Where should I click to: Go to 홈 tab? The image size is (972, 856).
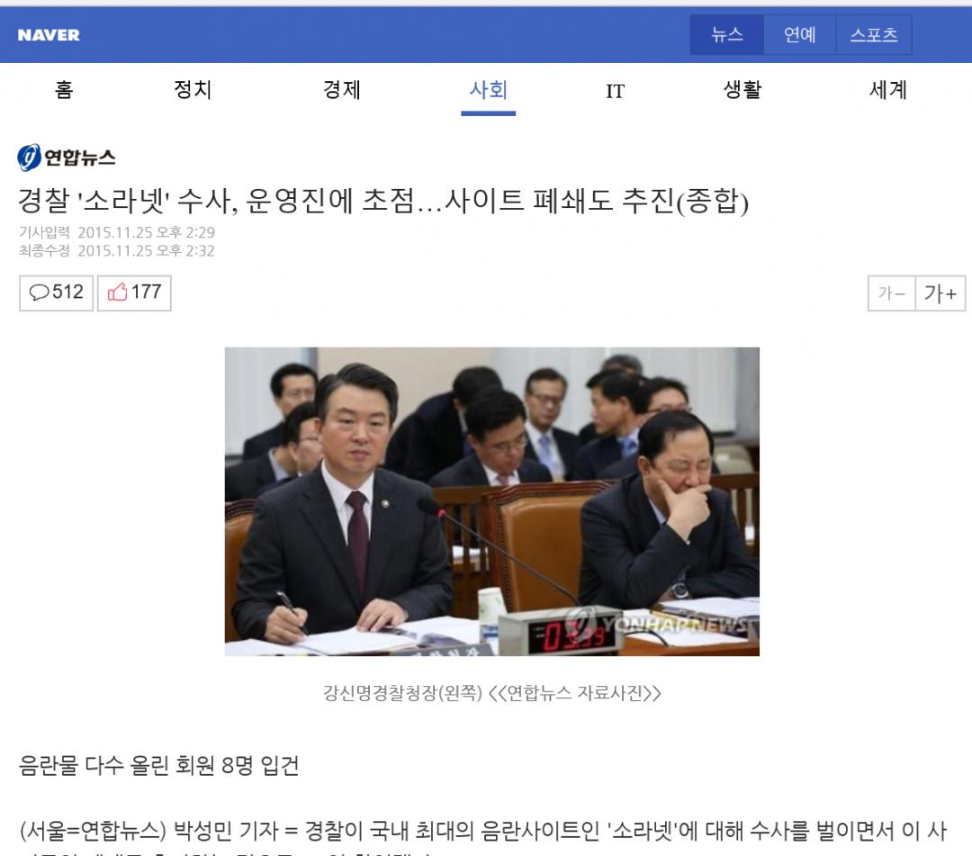tap(64, 91)
